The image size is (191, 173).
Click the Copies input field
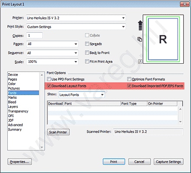(x=34, y=36)
